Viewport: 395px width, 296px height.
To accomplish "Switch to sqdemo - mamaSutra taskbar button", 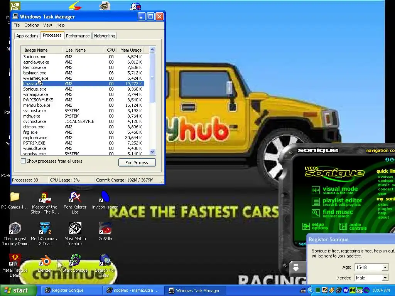I will pos(133,291).
